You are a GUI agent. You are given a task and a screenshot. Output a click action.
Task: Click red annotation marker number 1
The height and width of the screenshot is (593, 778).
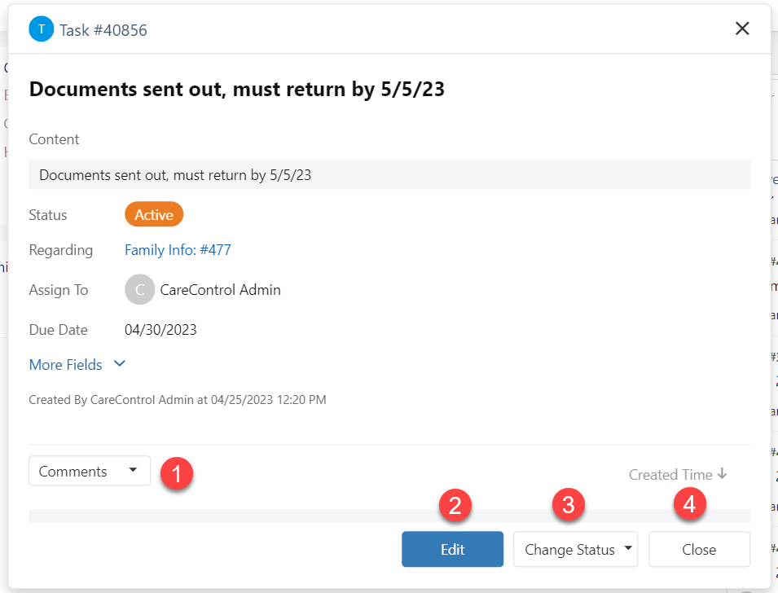coord(177,472)
